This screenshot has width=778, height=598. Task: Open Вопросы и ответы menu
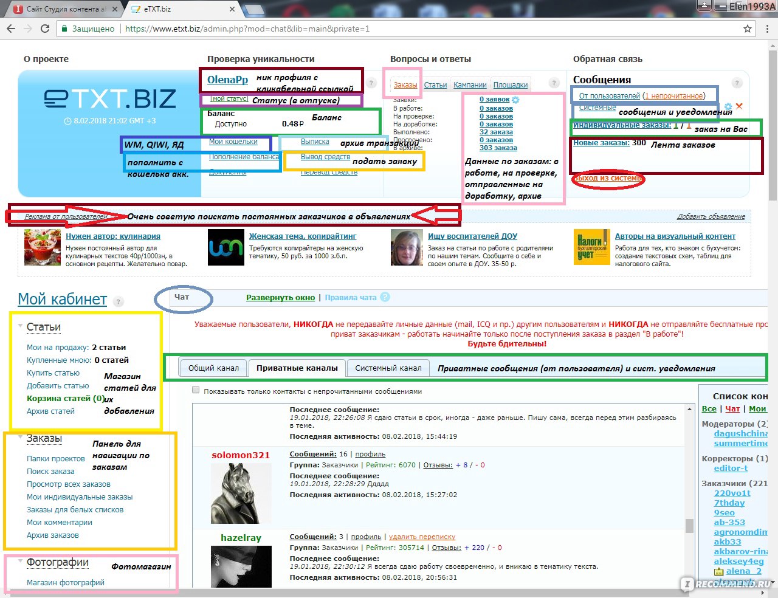tap(430, 59)
